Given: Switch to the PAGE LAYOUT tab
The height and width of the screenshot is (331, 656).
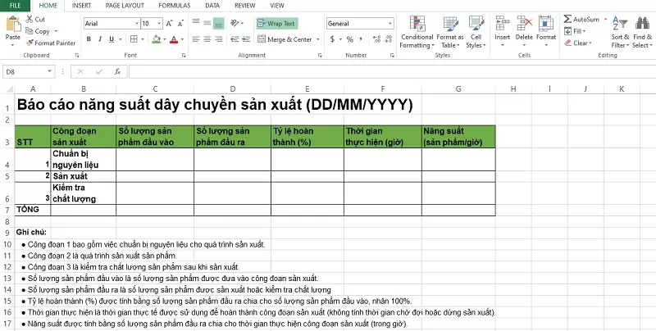Looking at the screenshot, I should pos(125,6).
